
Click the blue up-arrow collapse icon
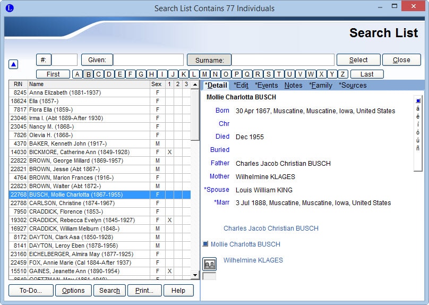point(13,64)
